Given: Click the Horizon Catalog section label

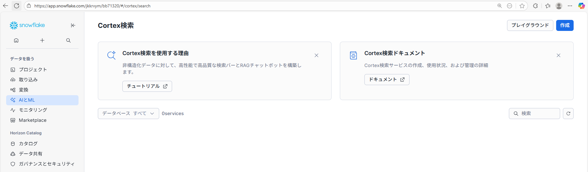Looking at the screenshot, I should 26,133.
